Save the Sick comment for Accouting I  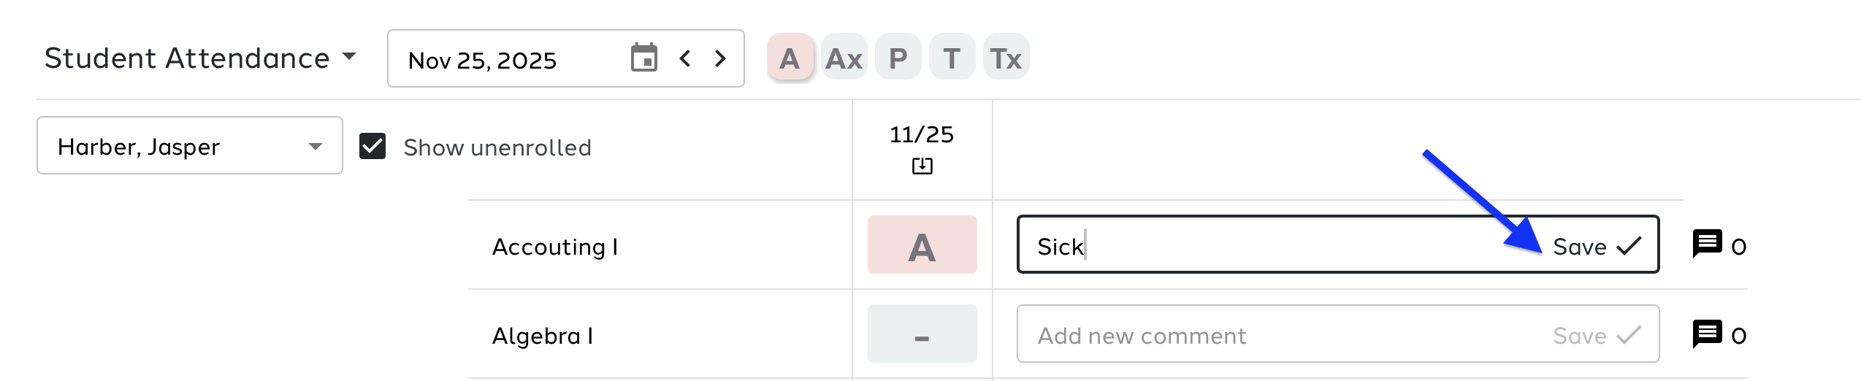1597,247
